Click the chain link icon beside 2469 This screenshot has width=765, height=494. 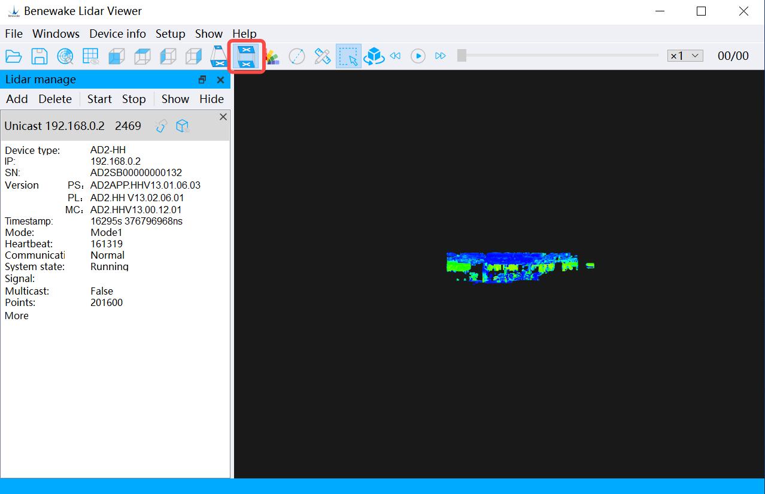click(161, 126)
